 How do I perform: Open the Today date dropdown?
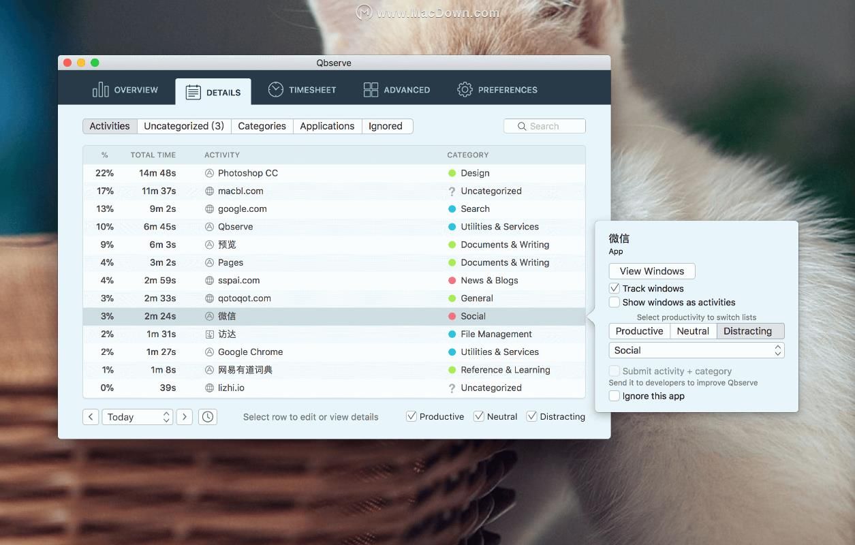137,417
